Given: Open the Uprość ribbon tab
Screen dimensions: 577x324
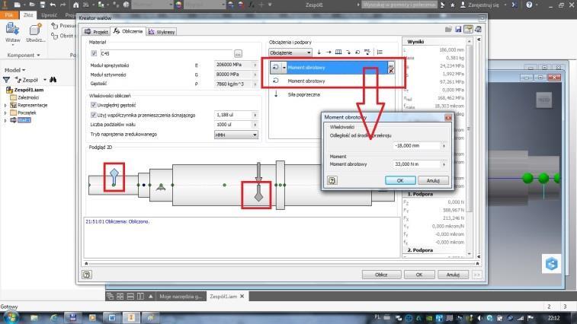Looking at the screenshot, I should coord(49,15).
